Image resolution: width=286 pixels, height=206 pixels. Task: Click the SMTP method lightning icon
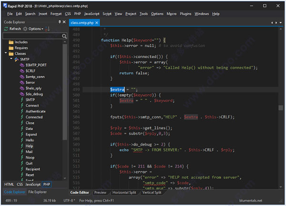point(22,100)
